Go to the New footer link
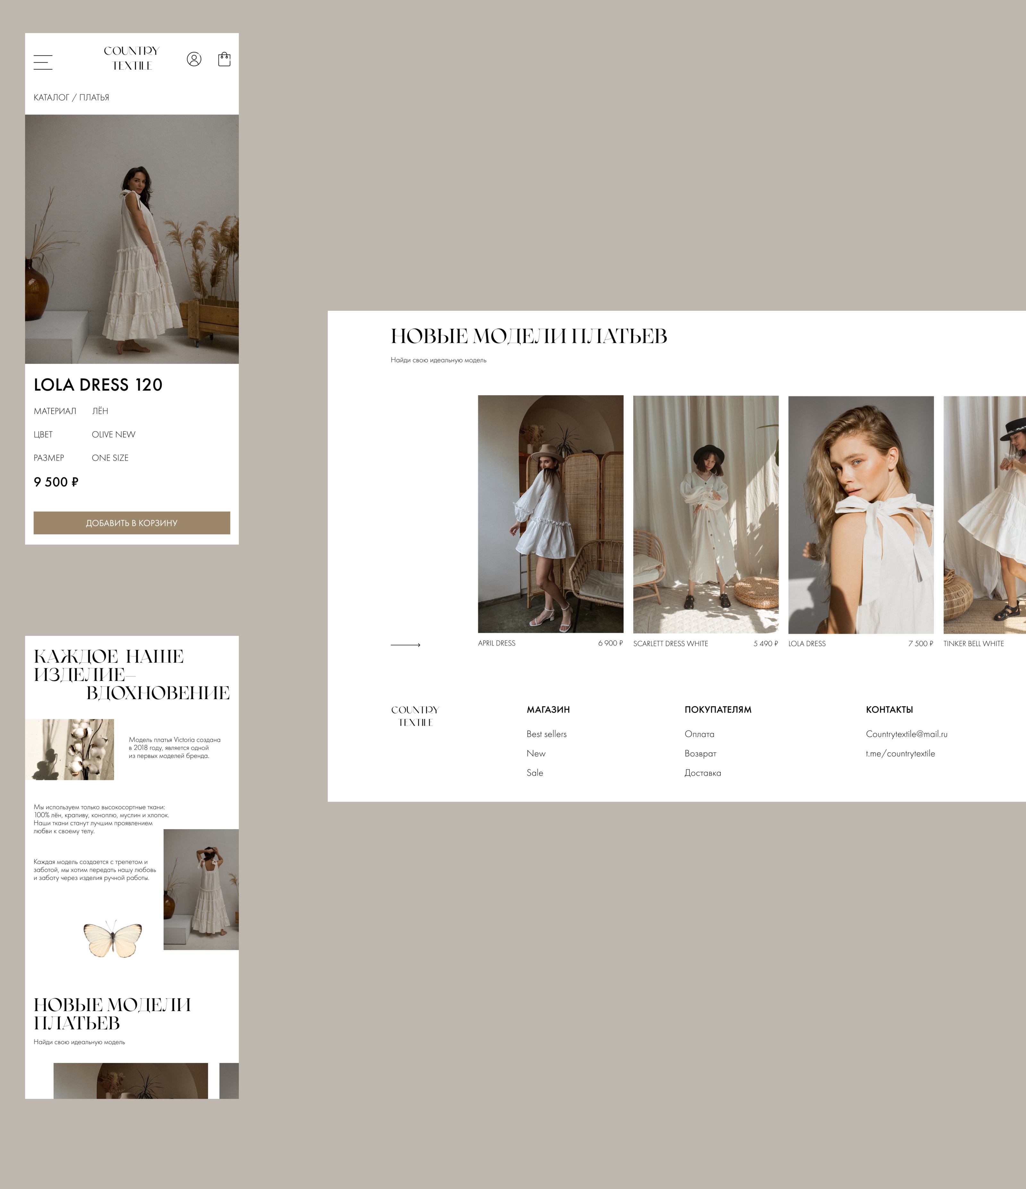Image resolution: width=1026 pixels, height=1189 pixels. (x=536, y=753)
